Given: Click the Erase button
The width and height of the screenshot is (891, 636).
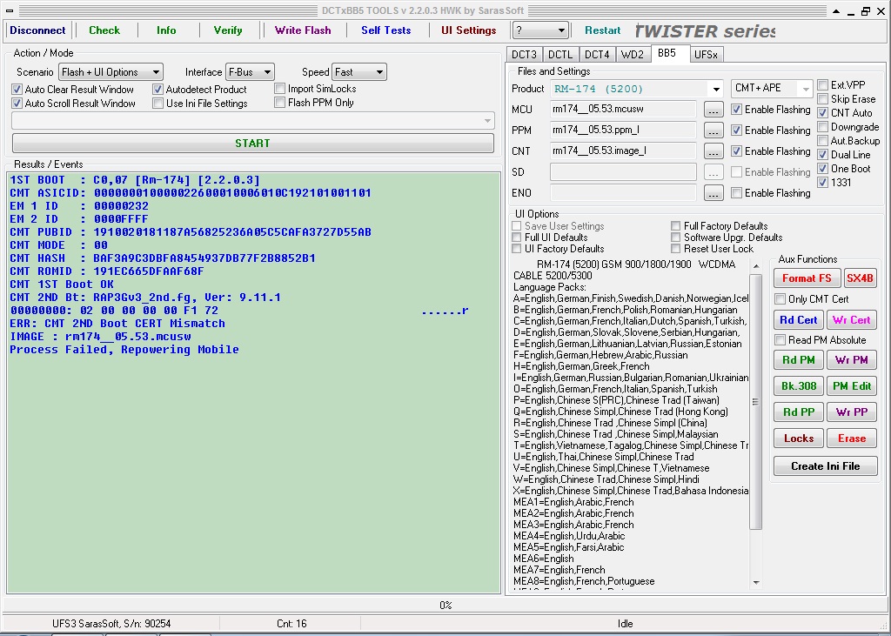Looking at the screenshot, I should pyautogui.click(x=852, y=439).
